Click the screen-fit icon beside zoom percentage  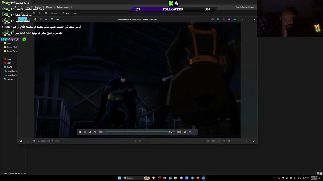point(208,141)
